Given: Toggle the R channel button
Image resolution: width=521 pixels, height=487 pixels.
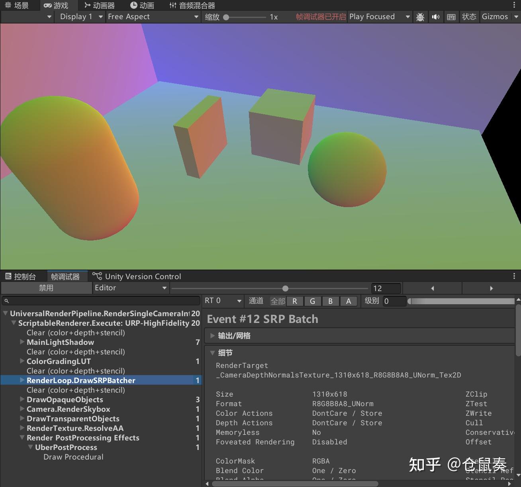Looking at the screenshot, I should [x=295, y=301].
